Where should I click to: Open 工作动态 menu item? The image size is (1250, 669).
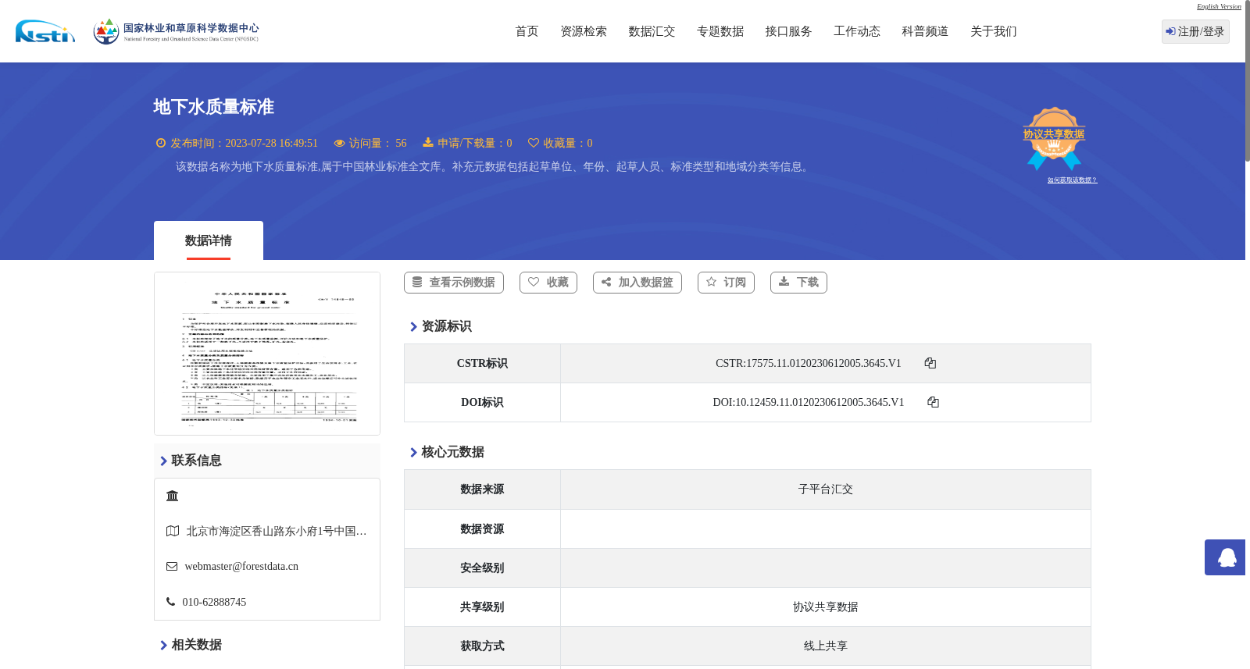[x=857, y=31]
